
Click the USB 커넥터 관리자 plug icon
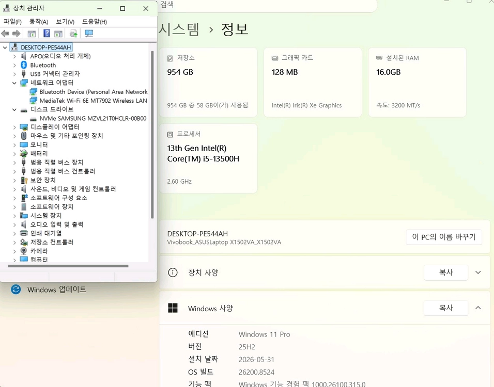click(x=23, y=74)
